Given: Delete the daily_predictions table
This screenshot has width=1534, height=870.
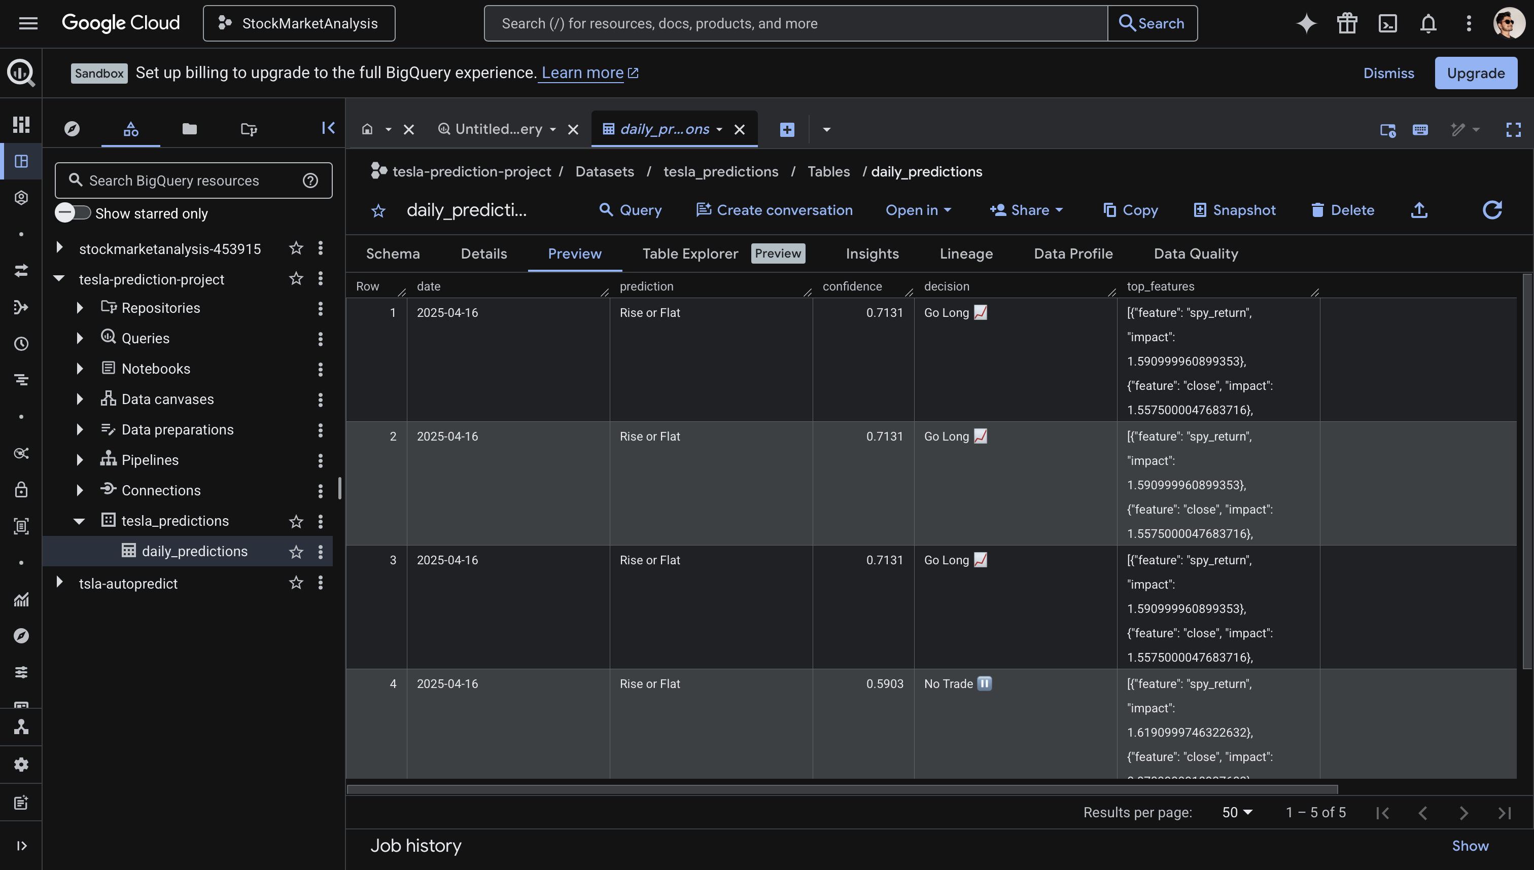Looking at the screenshot, I should point(1343,210).
